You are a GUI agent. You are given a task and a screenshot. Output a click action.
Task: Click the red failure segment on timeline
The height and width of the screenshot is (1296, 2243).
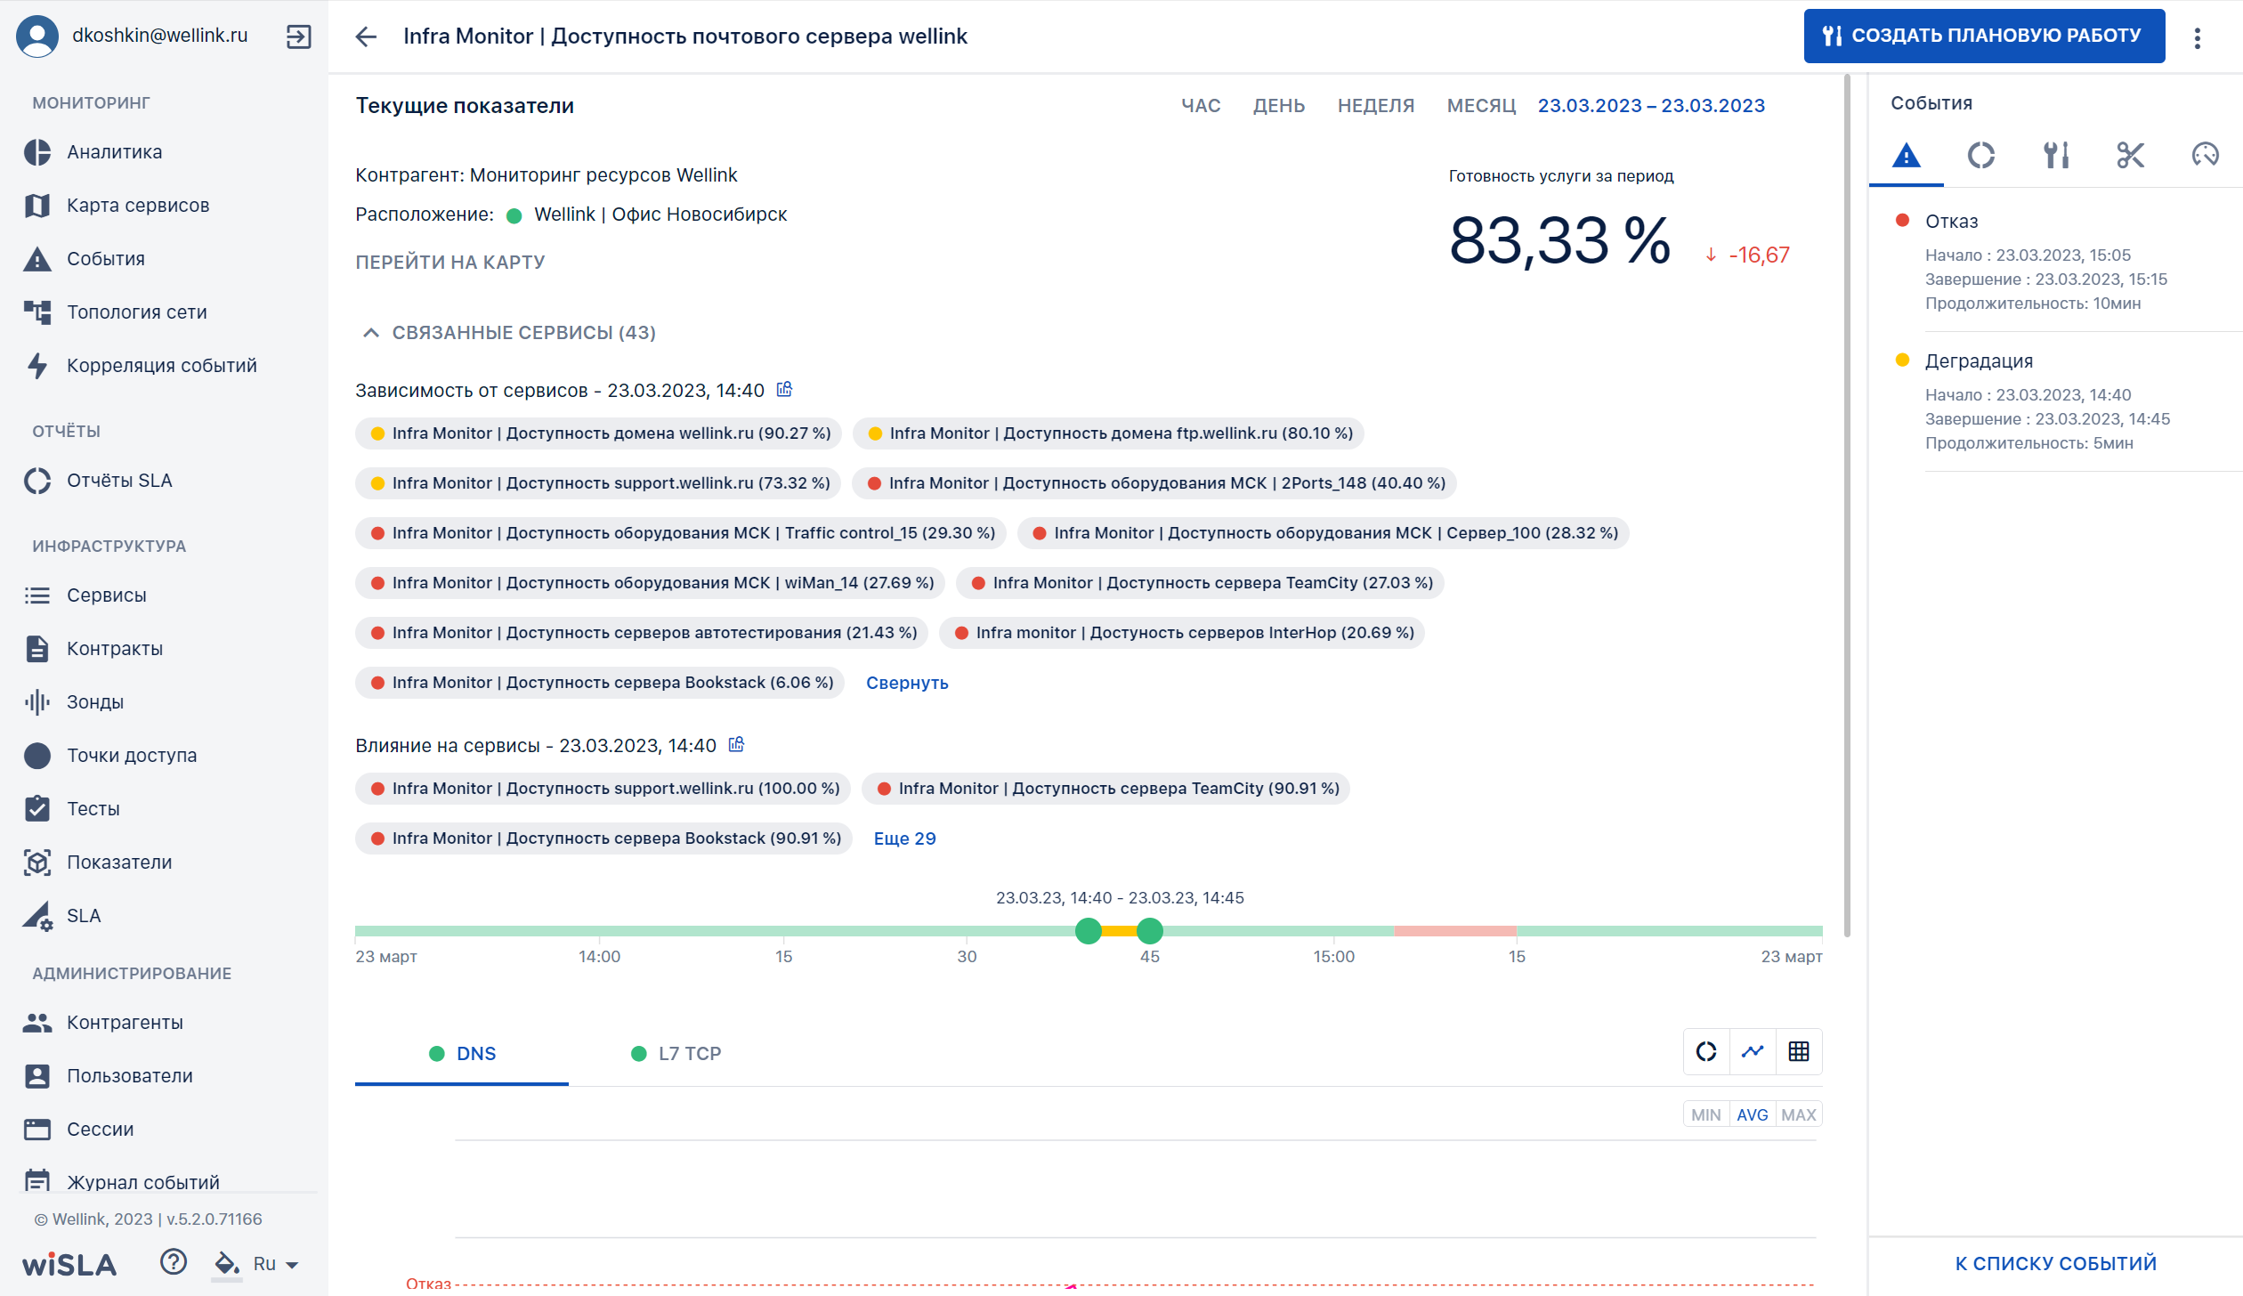click(1454, 931)
